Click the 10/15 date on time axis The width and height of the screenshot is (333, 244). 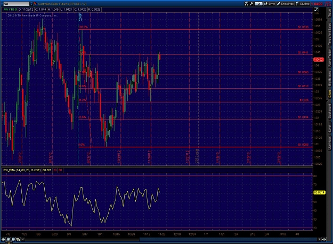(x=116, y=234)
